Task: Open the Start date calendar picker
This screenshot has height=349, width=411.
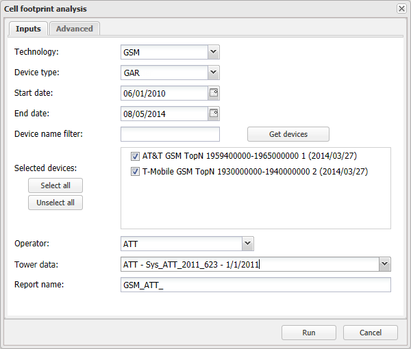Action: [213, 93]
